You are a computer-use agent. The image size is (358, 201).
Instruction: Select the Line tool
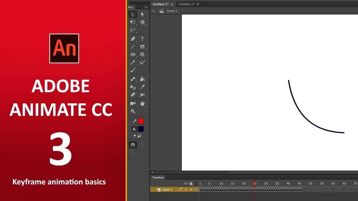click(x=133, y=47)
